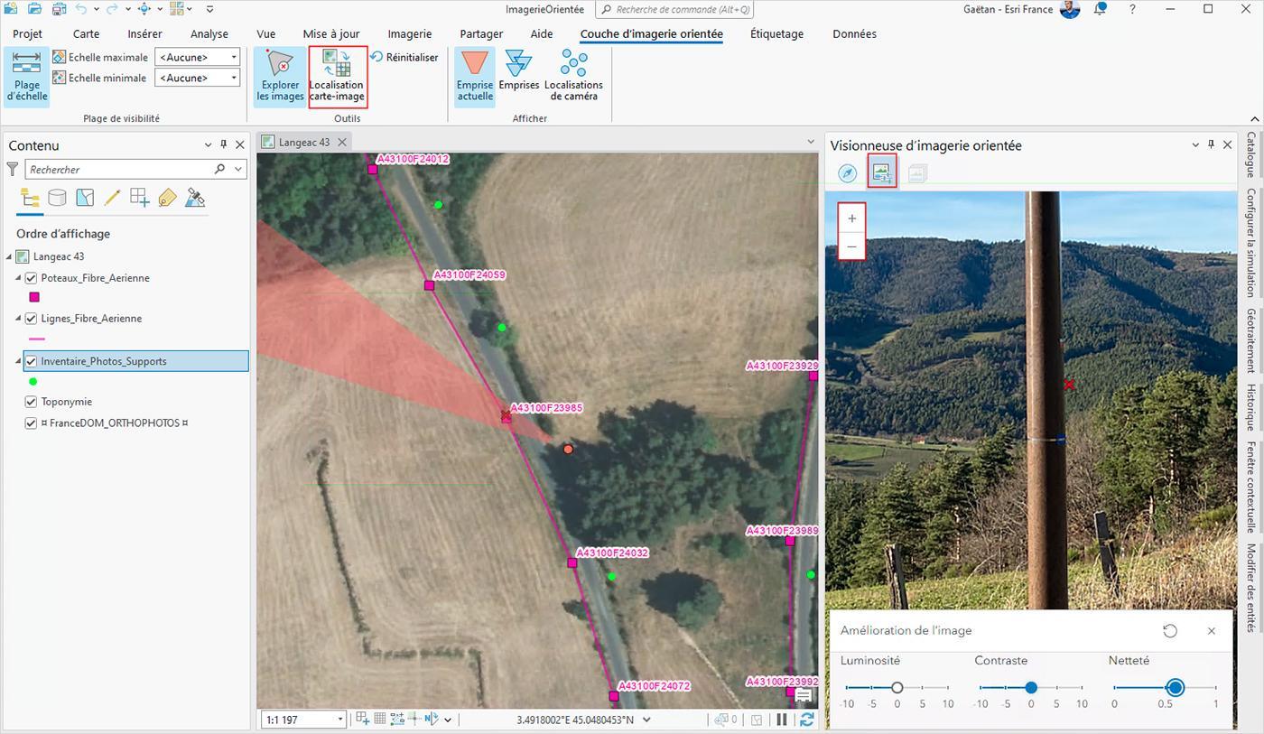Open the Étiquetage ribbon tab
Viewport: 1264px width, 734px height.
(776, 33)
